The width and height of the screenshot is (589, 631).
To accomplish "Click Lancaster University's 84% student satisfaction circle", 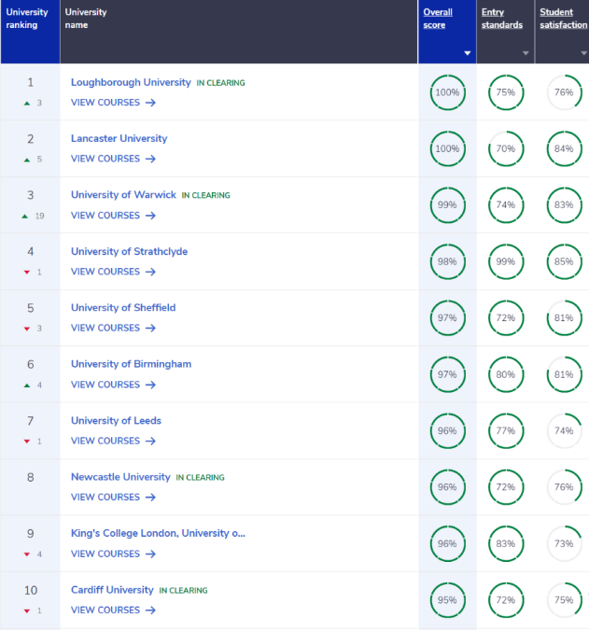I will coord(563,148).
